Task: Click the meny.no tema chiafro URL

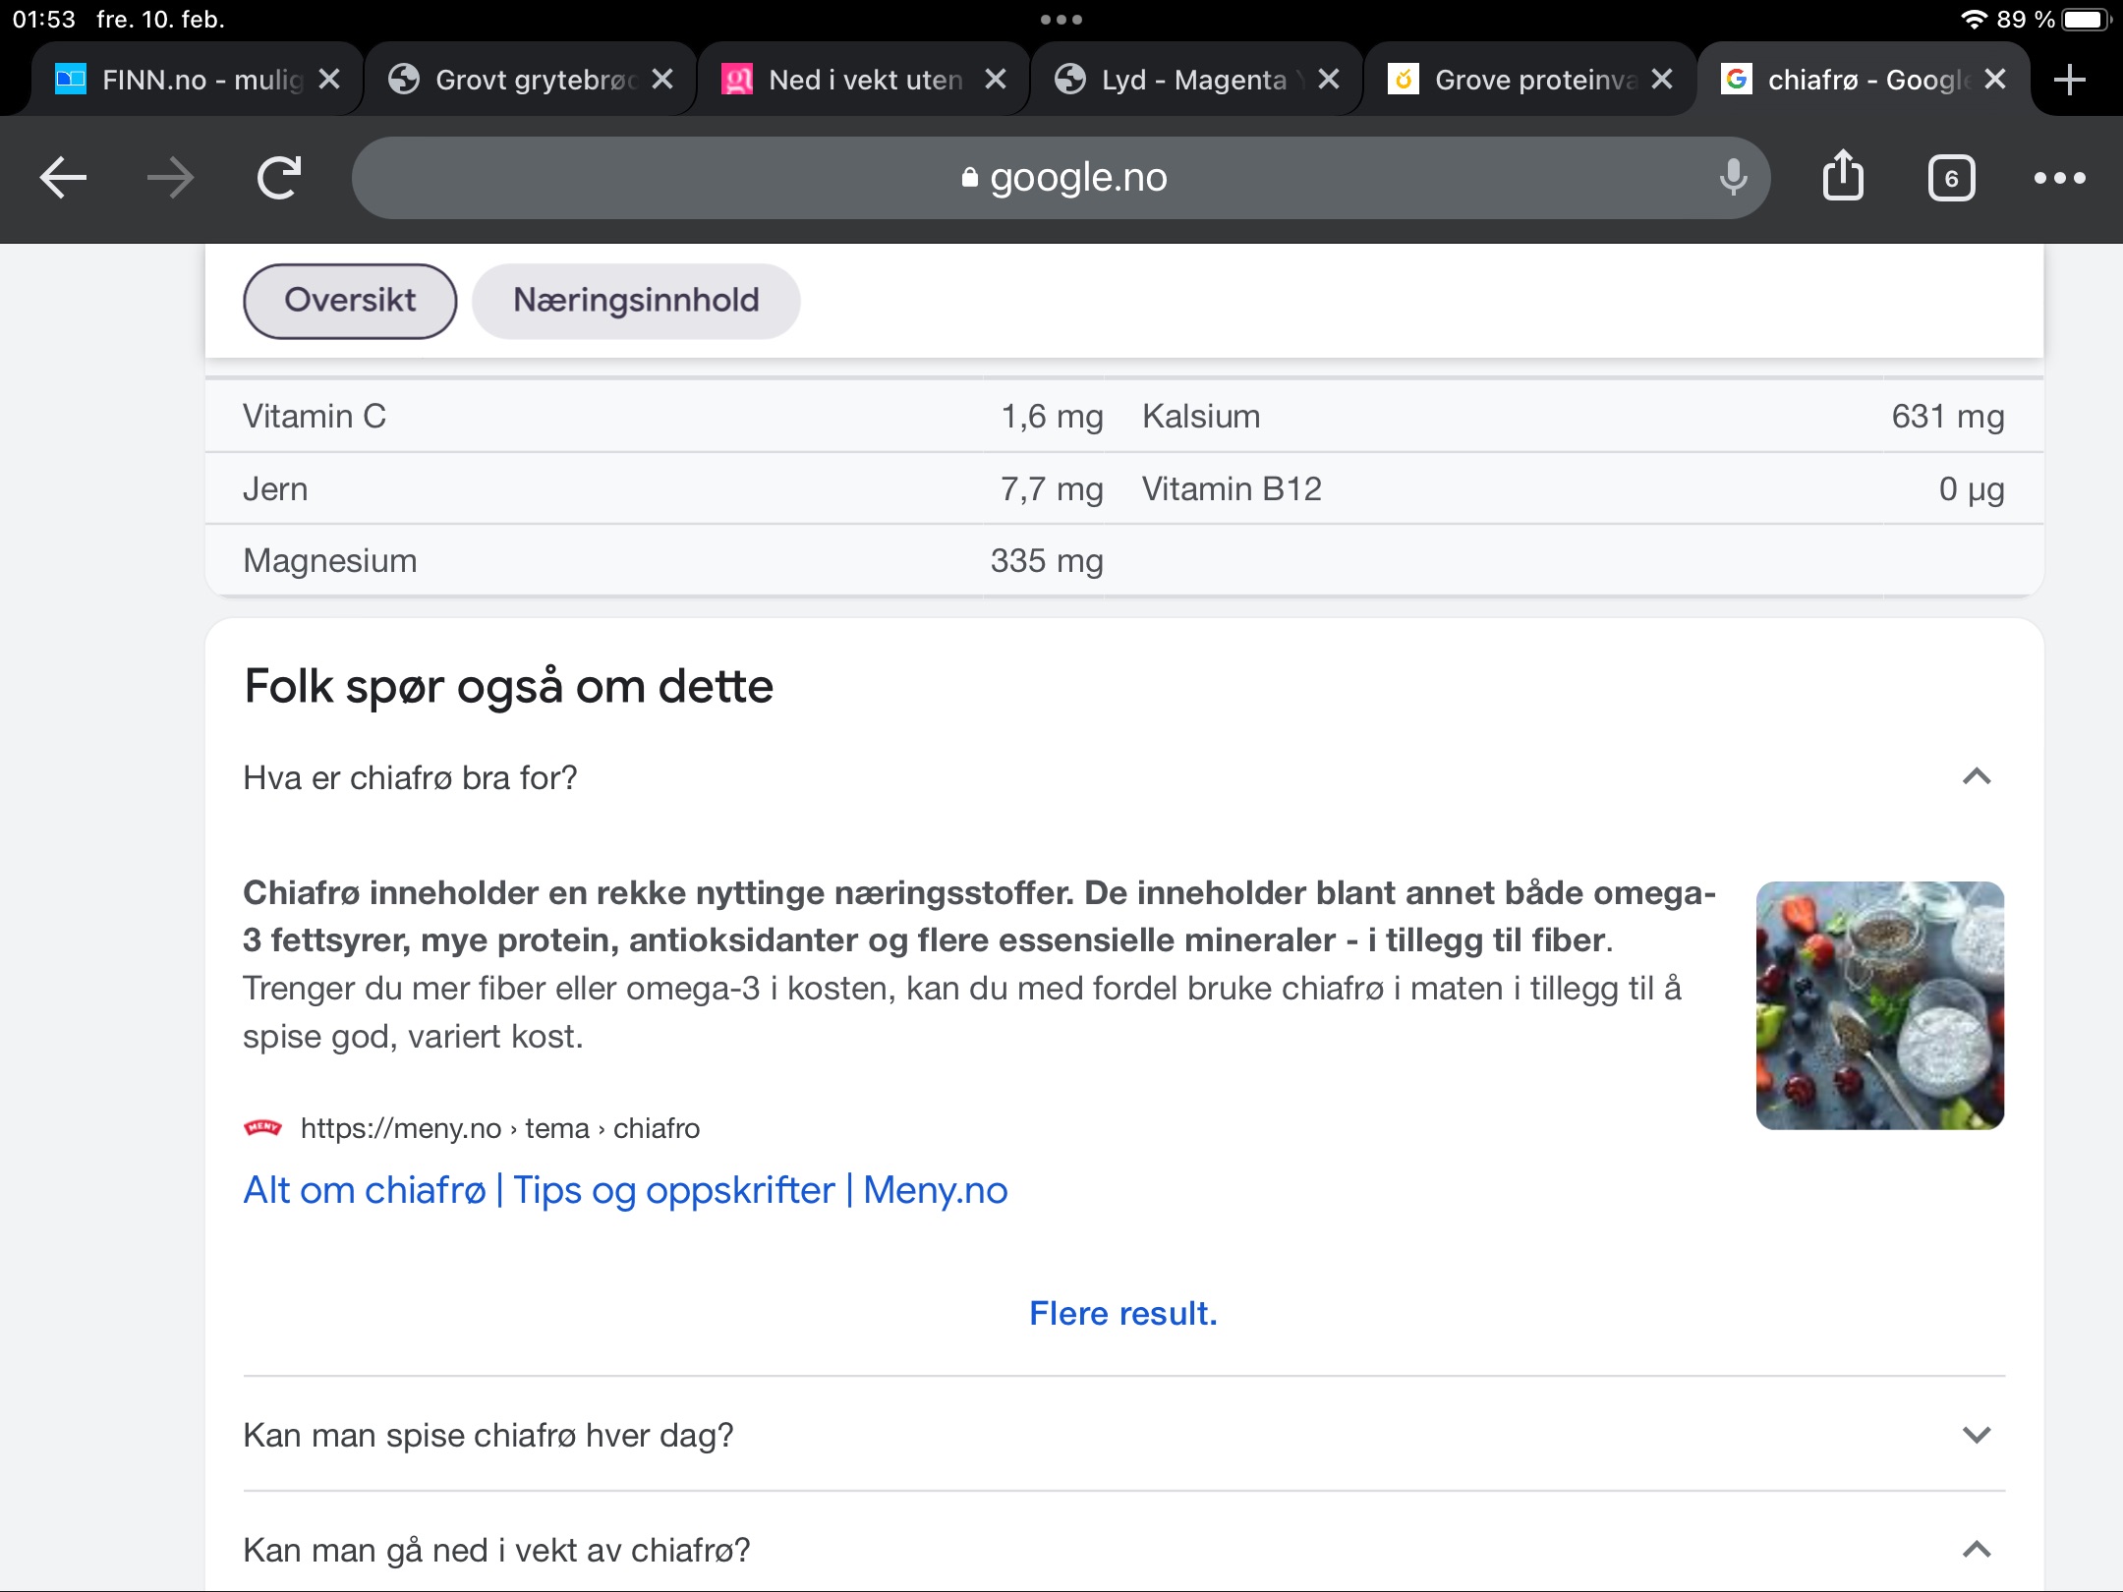Action: pos(500,1128)
